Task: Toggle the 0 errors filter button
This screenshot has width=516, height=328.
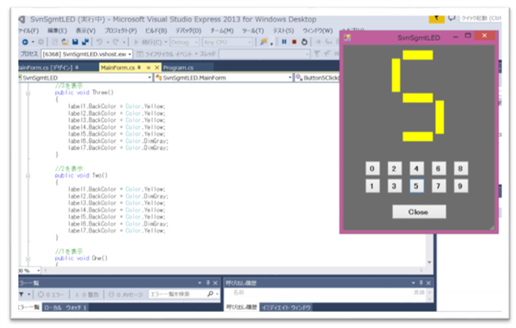Action: [51, 295]
